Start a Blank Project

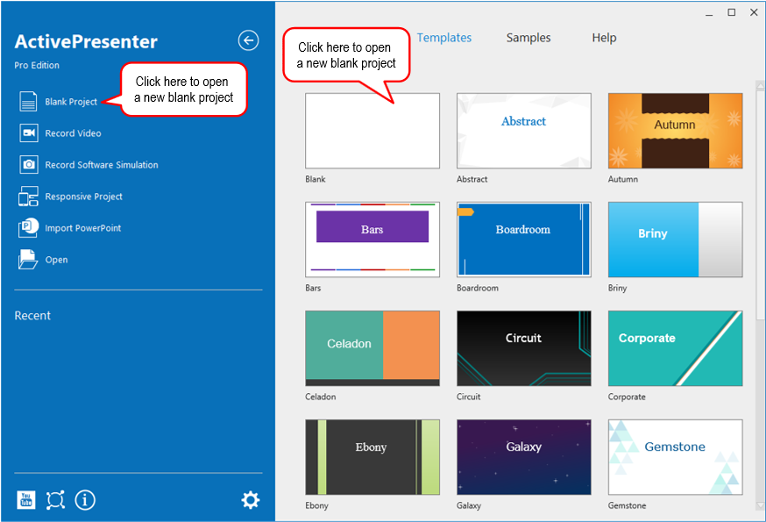pos(71,102)
